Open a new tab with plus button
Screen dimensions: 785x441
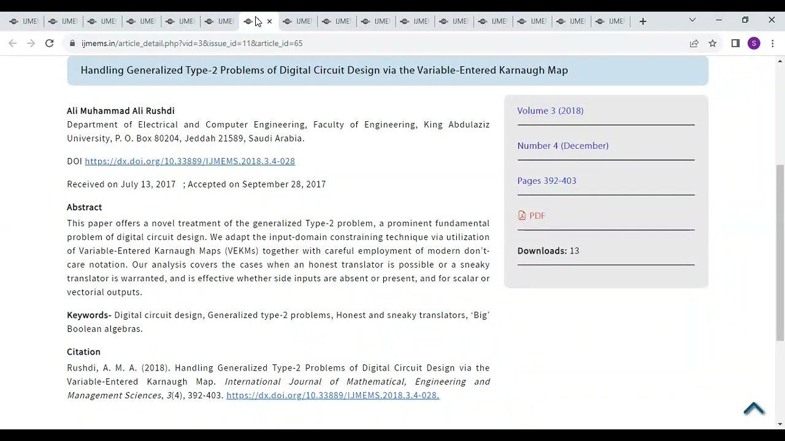(643, 21)
